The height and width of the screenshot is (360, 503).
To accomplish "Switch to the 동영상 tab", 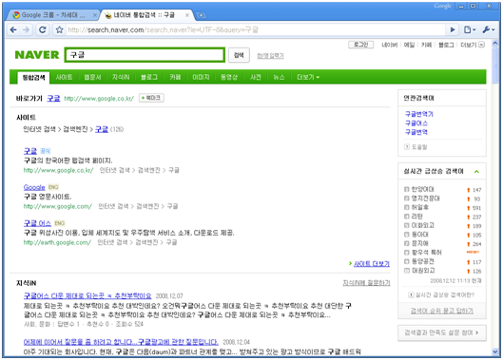I will [x=229, y=77].
